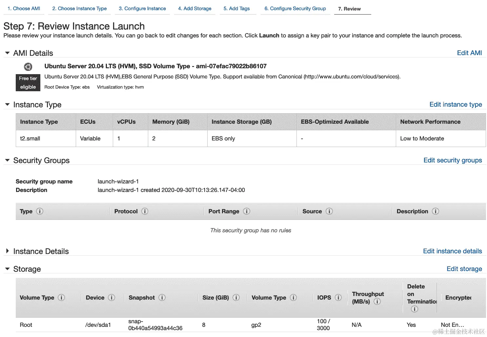This screenshot has width=487, height=337.
Task: Click the Variable ECUs cell
Action: (94, 138)
